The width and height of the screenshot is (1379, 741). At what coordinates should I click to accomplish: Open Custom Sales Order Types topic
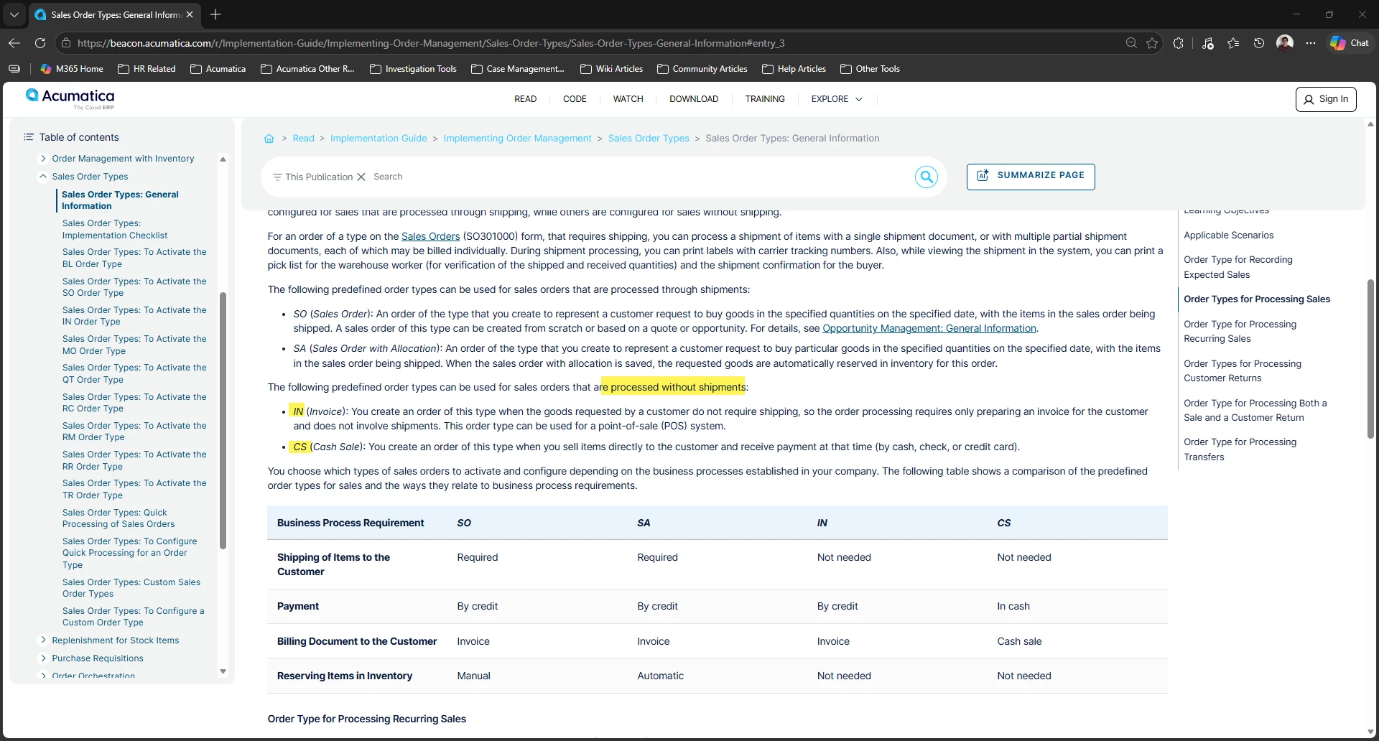coord(131,588)
